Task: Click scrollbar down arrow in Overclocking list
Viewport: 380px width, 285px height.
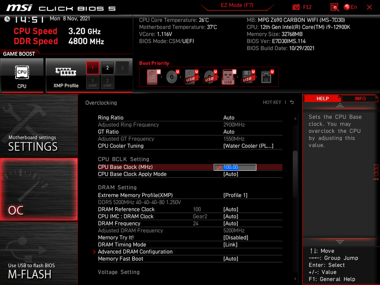Action: pos(295,279)
